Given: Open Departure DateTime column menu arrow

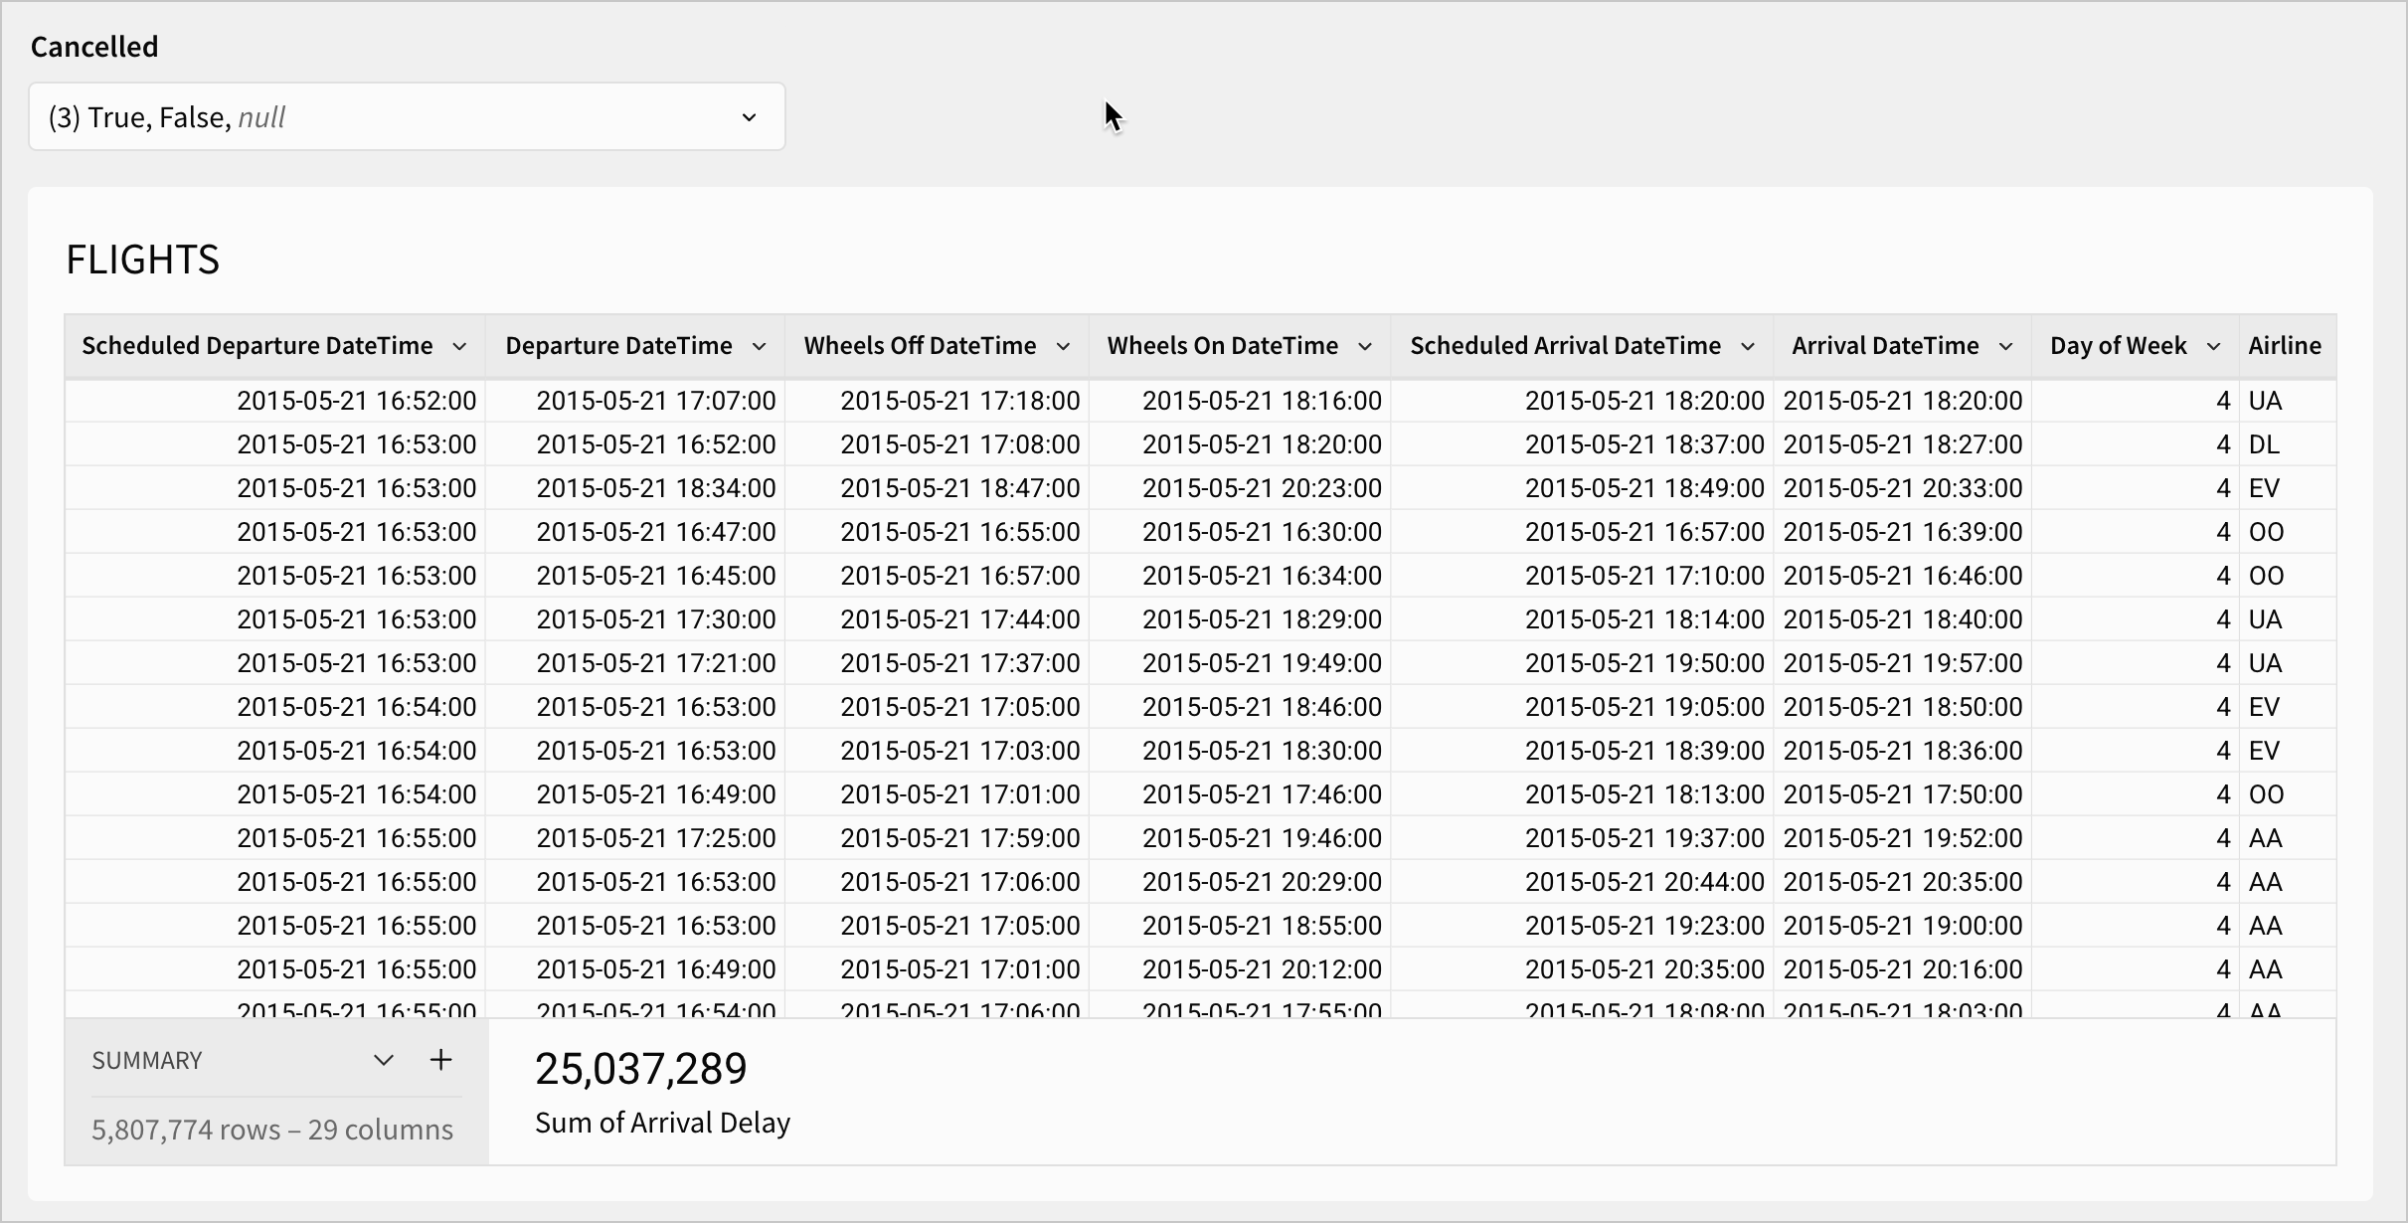Looking at the screenshot, I should click(759, 346).
